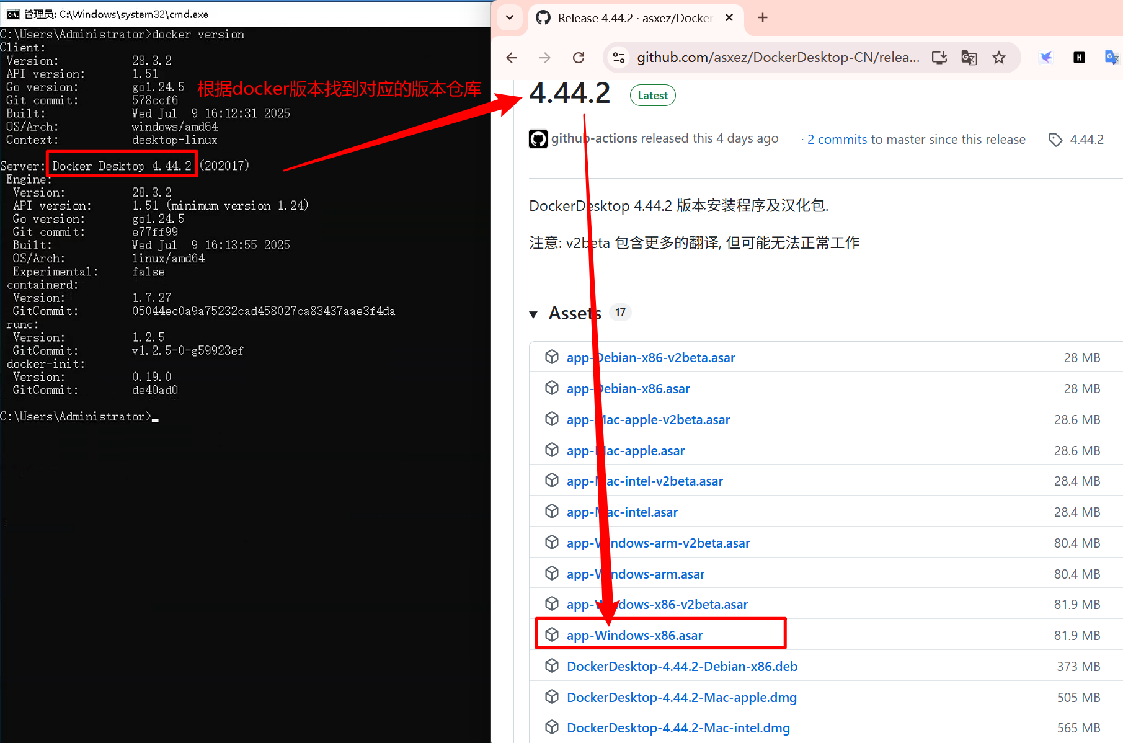
Task: Click the 4.44.2 tag label text
Action: tap(1087, 140)
